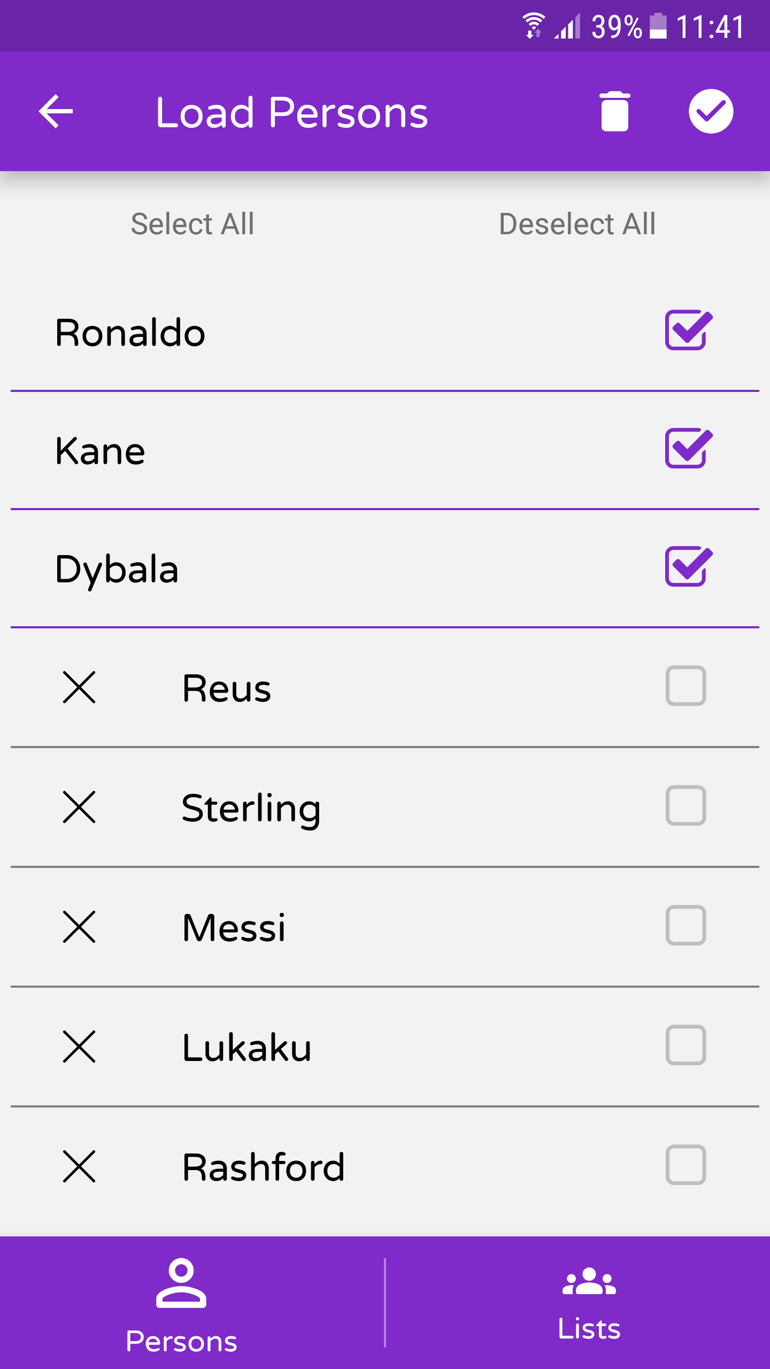Select the Sterling name row

pyautogui.click(x=385, y=807)
